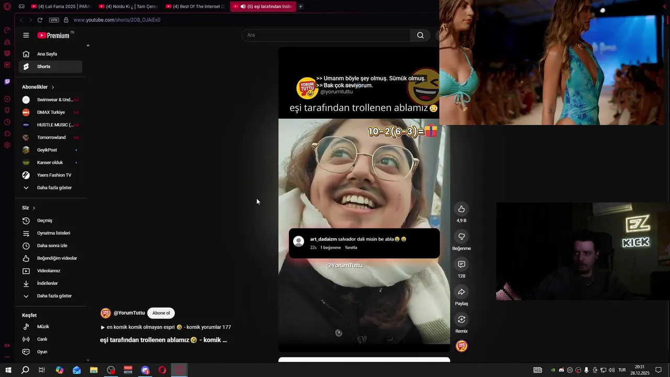Click the Ara search field
The width and height of the screenshot is (670, 377).
[326, 35]
